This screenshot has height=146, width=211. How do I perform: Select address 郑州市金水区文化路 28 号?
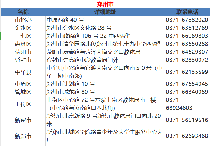pyautogui.click(x=105, y=28)
